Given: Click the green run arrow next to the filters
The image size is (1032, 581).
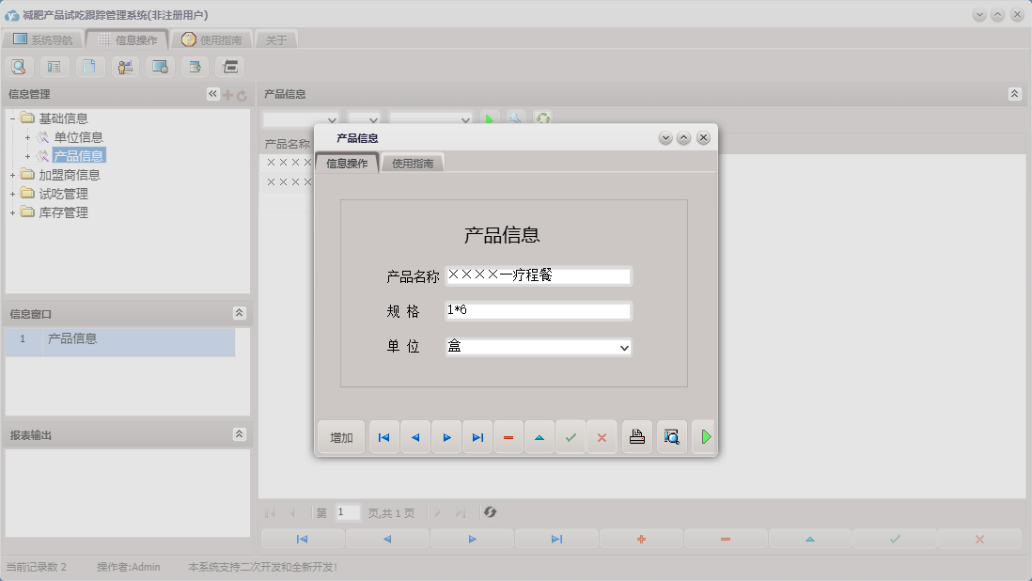Looking at the screenshot, I should [488, 118].
